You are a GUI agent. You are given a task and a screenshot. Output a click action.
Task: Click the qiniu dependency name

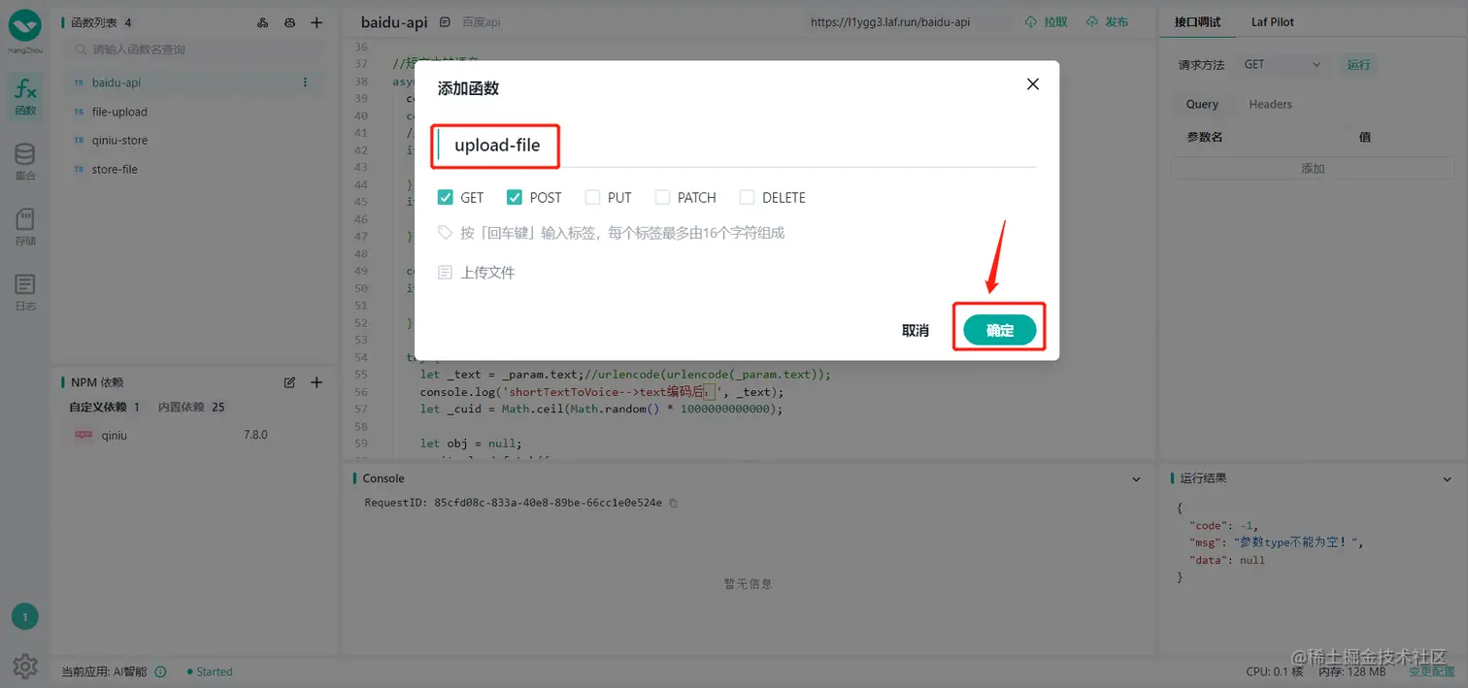coord(115,436)
